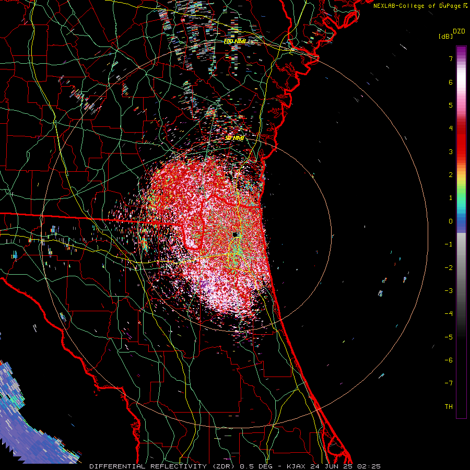This screenshot has width=470, height=470.
Task: Click the -2 value on the dB scale
Action: point(449,268)
